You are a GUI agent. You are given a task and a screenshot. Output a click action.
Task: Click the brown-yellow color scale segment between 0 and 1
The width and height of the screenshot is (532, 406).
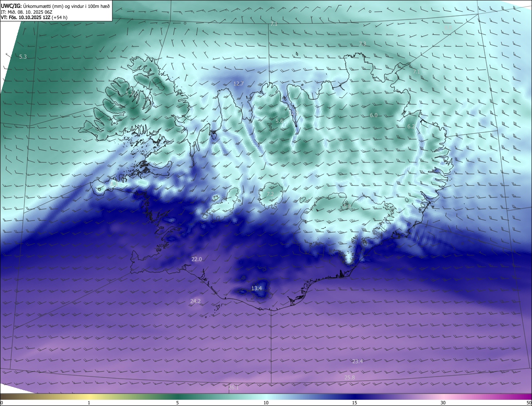pos(44,396)
